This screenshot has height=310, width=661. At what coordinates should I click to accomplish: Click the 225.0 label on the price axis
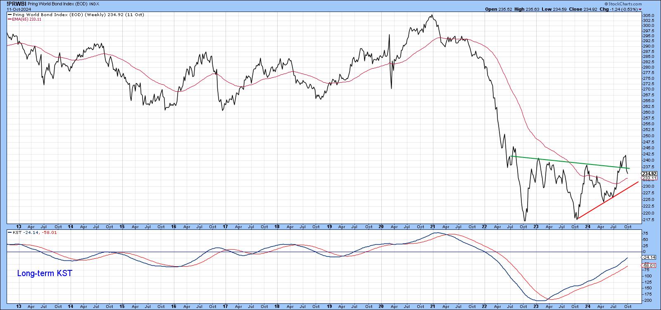pos(649,199)
